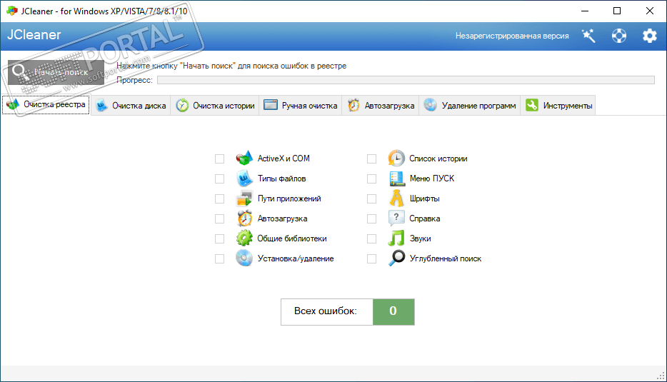The height and width of the screenshot is (382, 667).
Task: Click the ActiveX и COM label
Action: (x=284, y=159)
